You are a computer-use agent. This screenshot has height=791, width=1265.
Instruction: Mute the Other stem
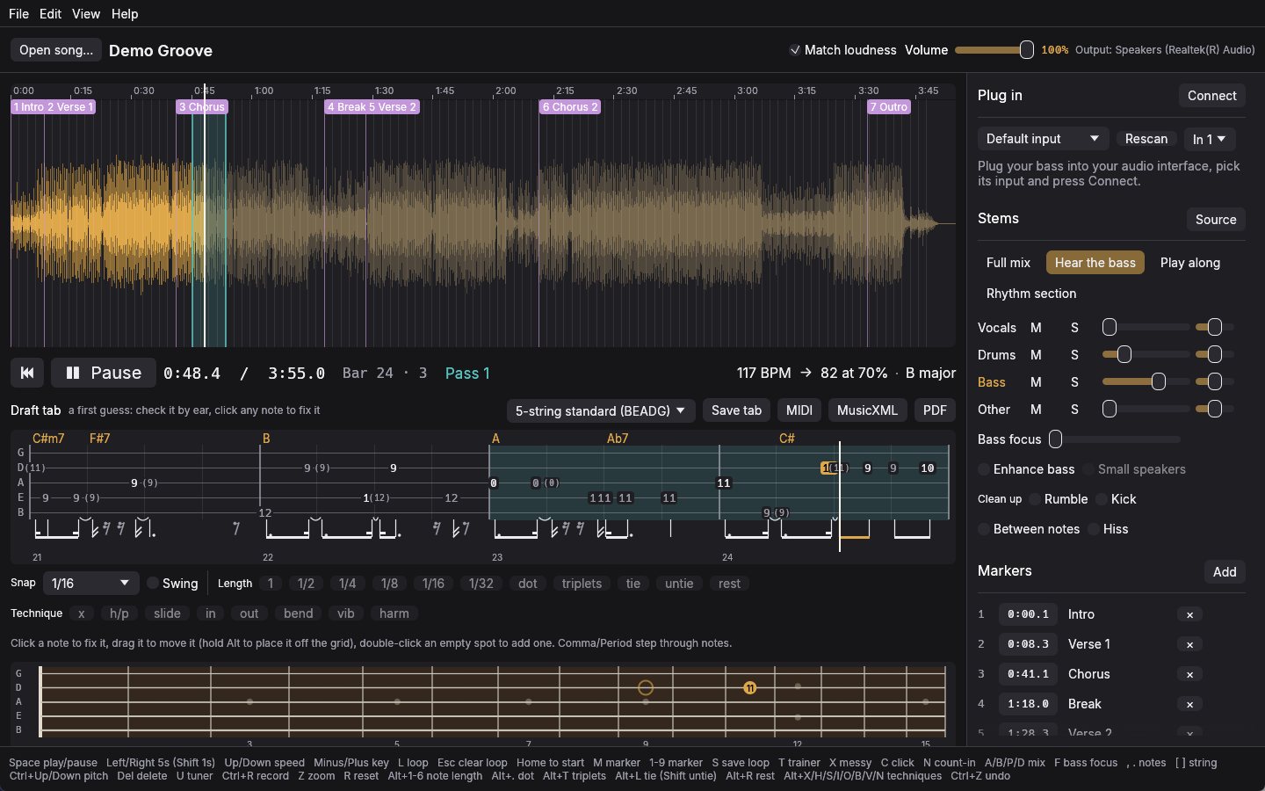tap(1036, 410)
